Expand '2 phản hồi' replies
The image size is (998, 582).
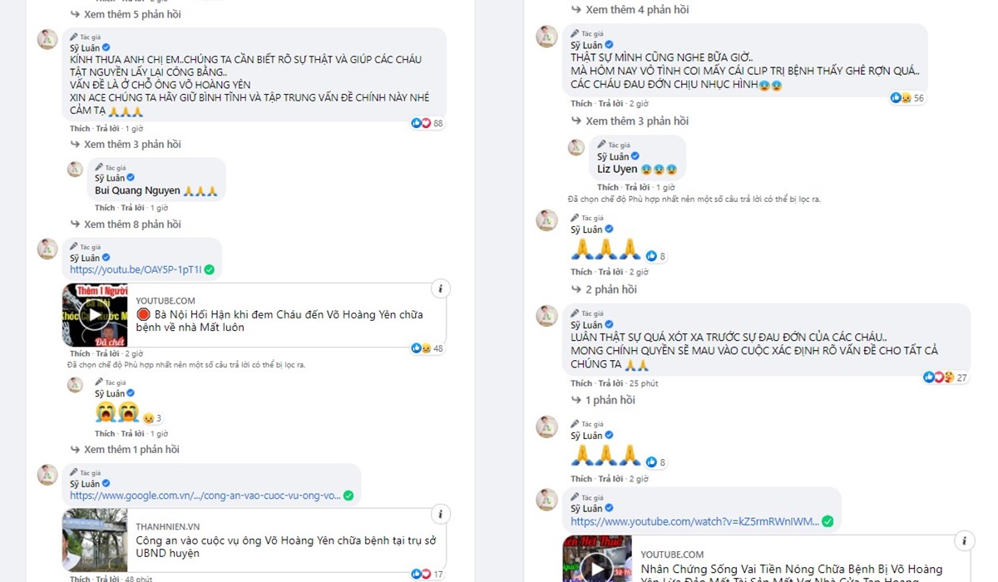605,289
